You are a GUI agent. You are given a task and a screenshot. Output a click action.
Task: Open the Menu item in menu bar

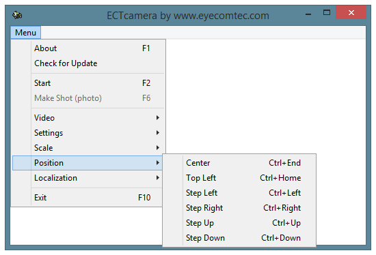(x=25, y=32)
